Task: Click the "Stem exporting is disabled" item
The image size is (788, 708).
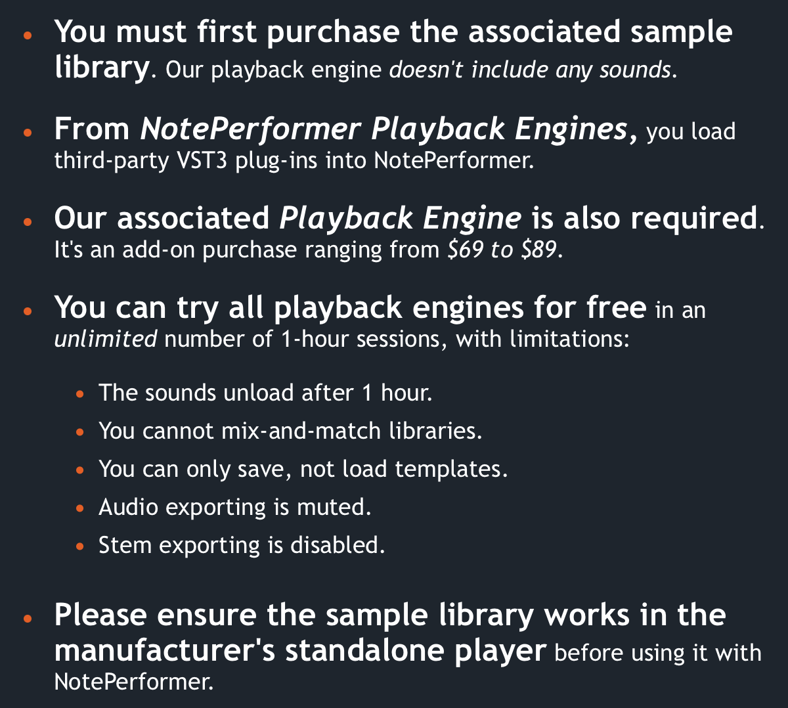Action: pos(241,545)
